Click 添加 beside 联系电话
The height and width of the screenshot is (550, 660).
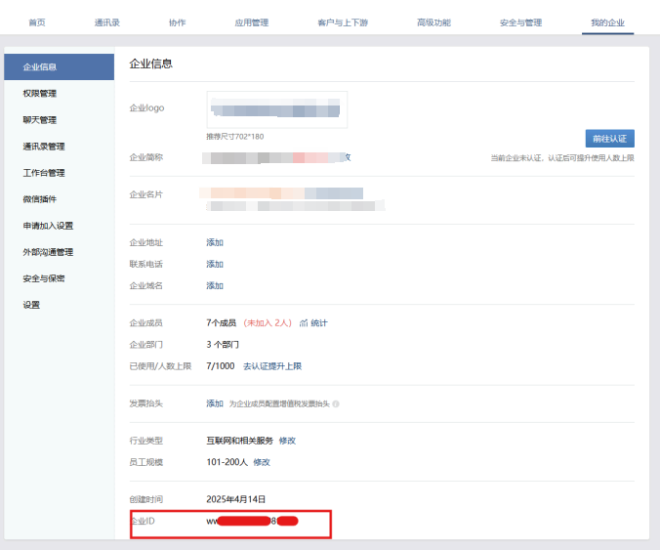point(215,264)
